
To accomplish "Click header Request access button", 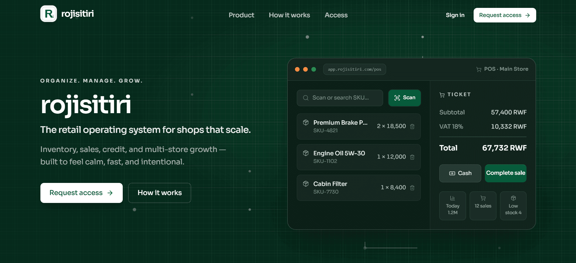I will point(505,15).
